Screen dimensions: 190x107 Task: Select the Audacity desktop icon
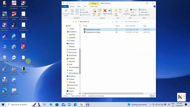[5, 37]
